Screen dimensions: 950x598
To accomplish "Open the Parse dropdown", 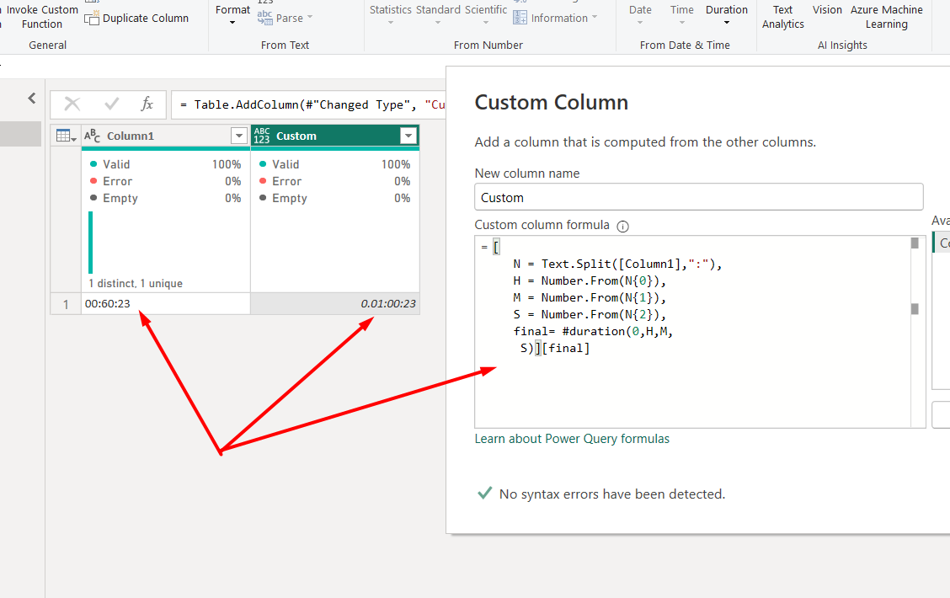I will click(x=285, y=19).
